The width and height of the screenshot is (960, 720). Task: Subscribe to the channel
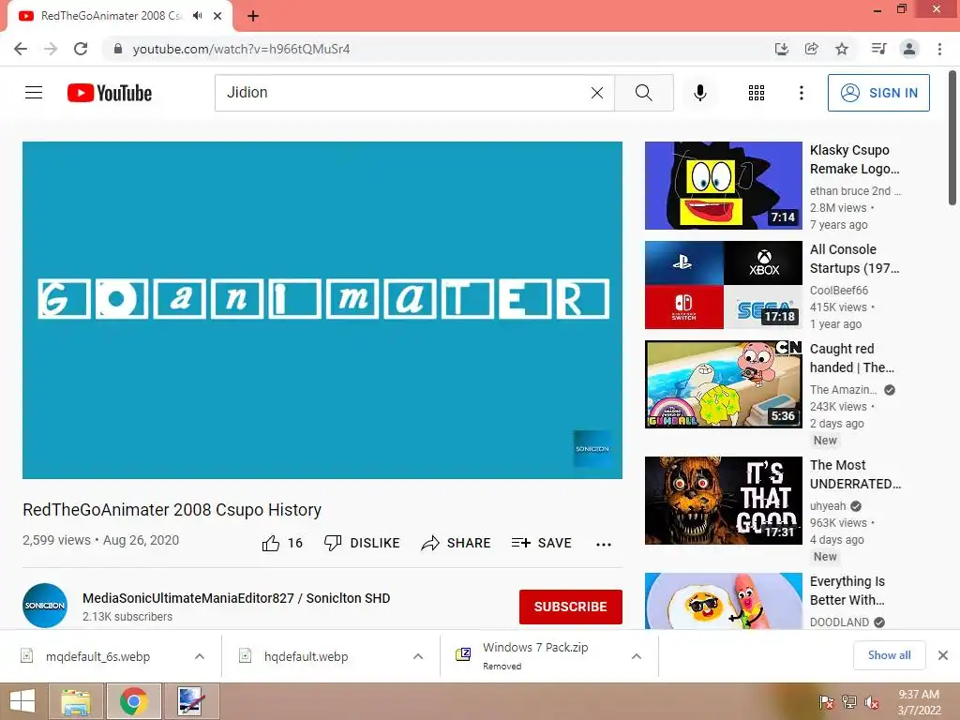(x=571, y=607)
